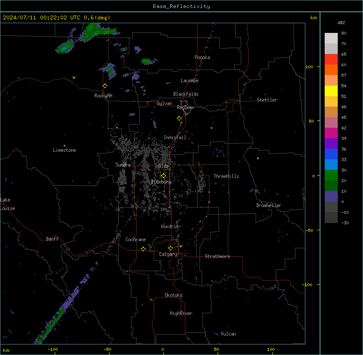Click the Banff label

(52, 239)
